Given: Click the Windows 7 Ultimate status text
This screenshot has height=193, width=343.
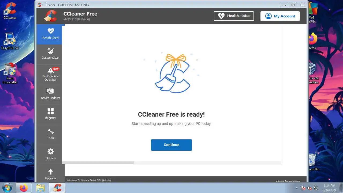Looking at the screenshot, I should (89, 180).
